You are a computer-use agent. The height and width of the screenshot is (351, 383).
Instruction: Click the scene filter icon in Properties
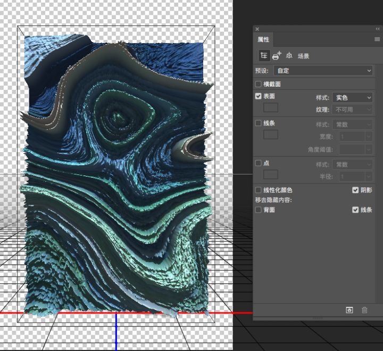pyautogui.click(x=264, y=55)
